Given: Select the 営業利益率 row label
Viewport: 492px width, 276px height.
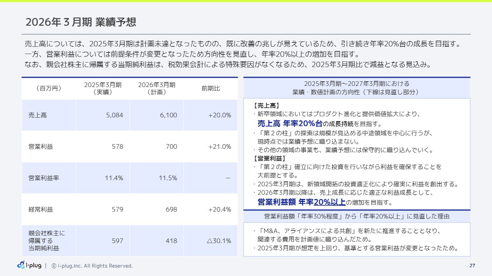Looking at the screenshot, I should 44,178.
